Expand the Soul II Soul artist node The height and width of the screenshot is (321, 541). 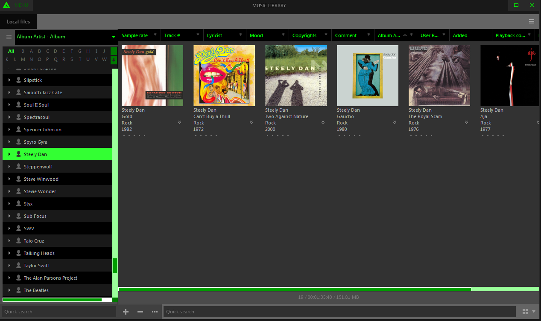point(9,105)
